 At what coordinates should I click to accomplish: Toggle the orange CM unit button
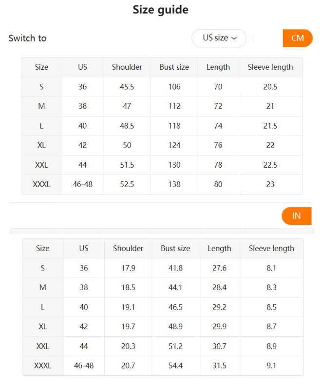[x=297, y=38]
